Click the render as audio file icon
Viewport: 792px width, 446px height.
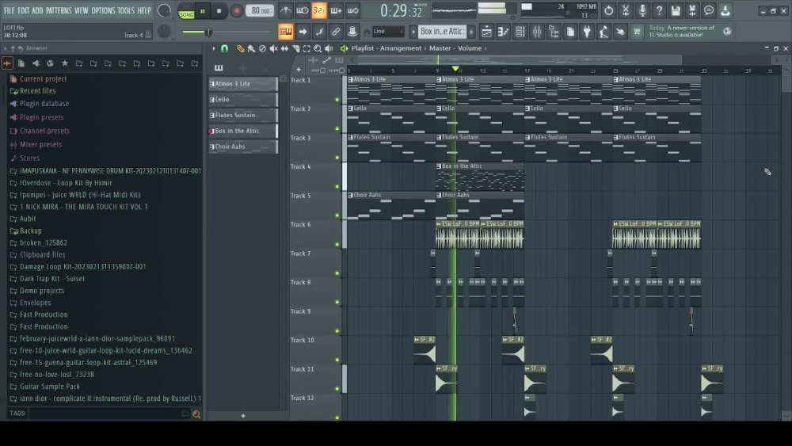(x=692, y=10)
